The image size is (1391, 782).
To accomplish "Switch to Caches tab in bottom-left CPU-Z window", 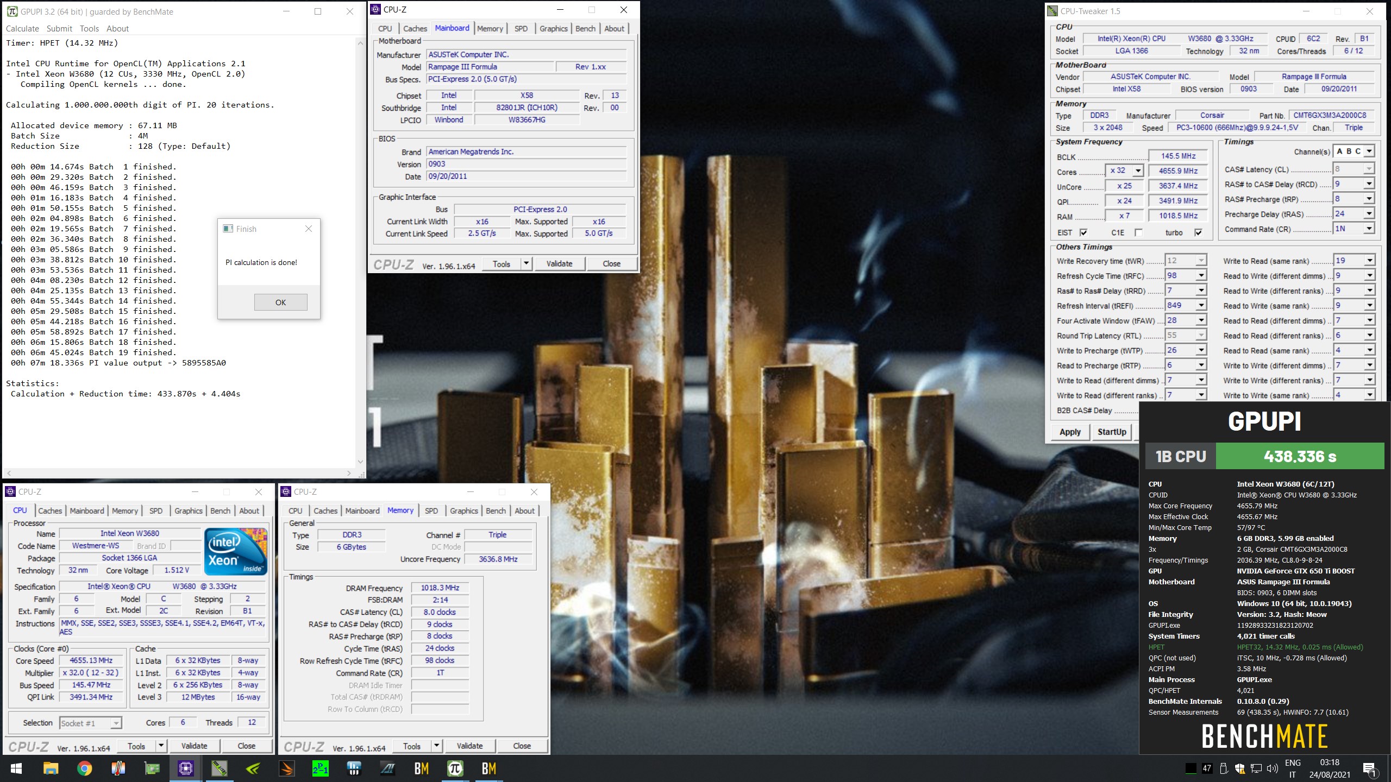I will coord(50,510).
